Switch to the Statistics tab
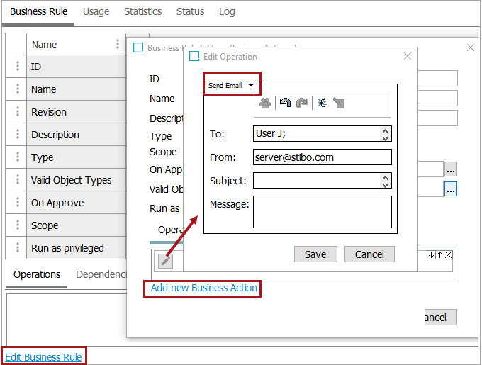 point(142,11)
